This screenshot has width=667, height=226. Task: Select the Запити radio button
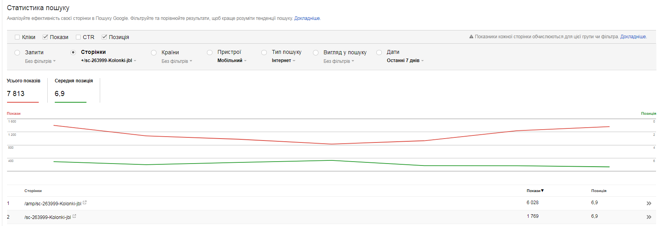[17, 53]
